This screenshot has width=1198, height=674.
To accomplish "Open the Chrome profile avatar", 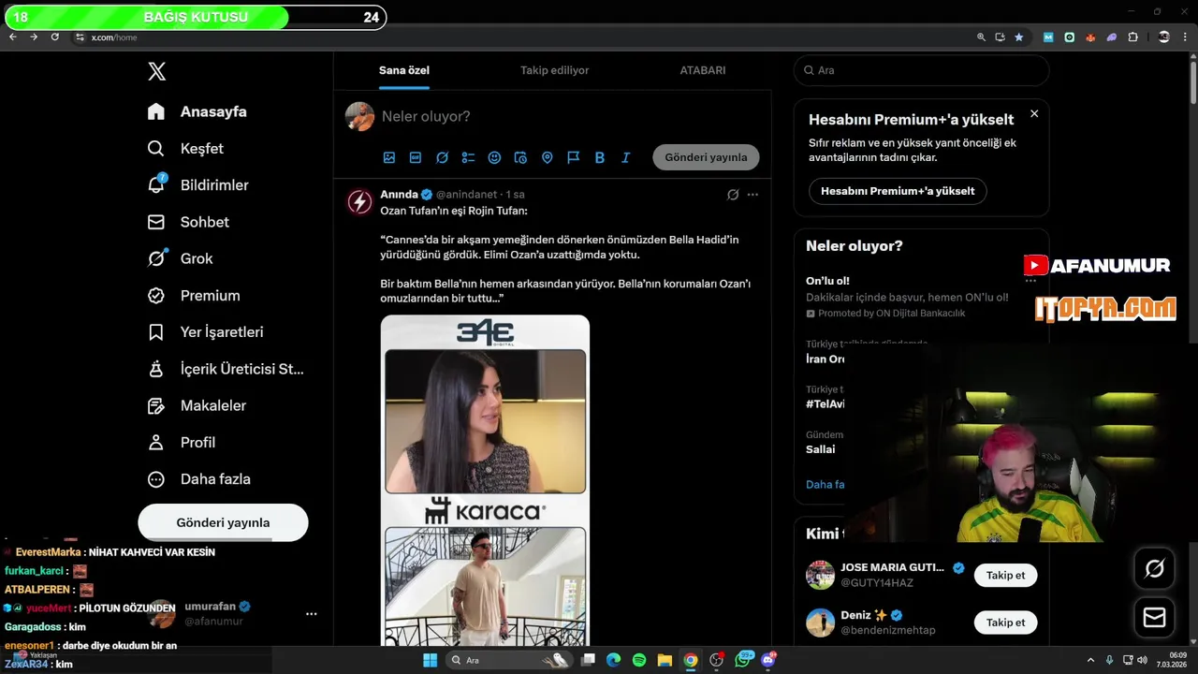I will (1163, 37).
